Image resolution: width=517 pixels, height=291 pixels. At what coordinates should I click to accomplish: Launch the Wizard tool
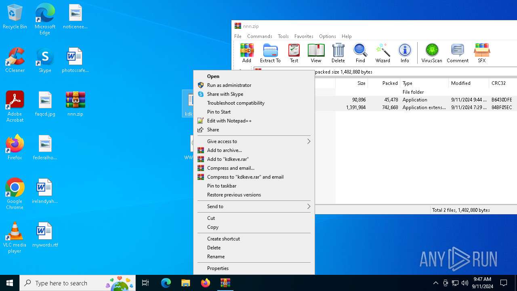(382, 53)
